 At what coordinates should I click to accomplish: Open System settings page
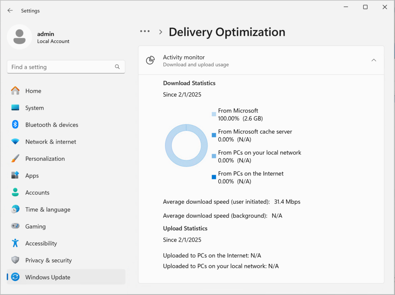coord(66,108)
